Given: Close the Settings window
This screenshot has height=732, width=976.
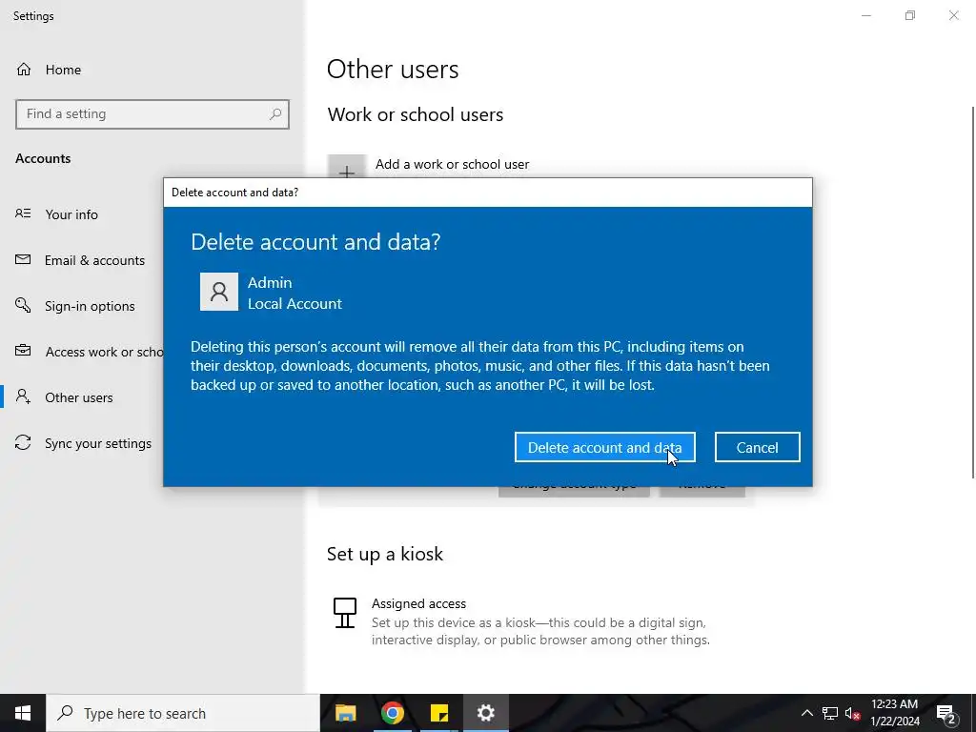Looking at the screenshot, I should pos(953,15).
